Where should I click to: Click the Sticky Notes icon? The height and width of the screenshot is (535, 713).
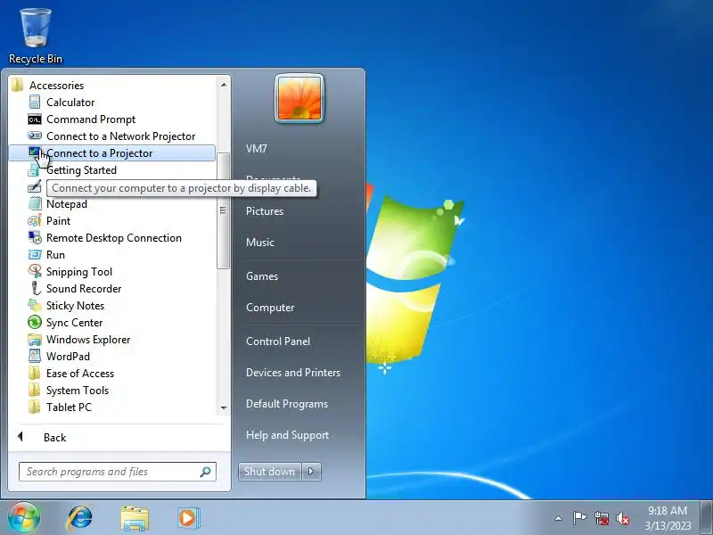(35, 305)
